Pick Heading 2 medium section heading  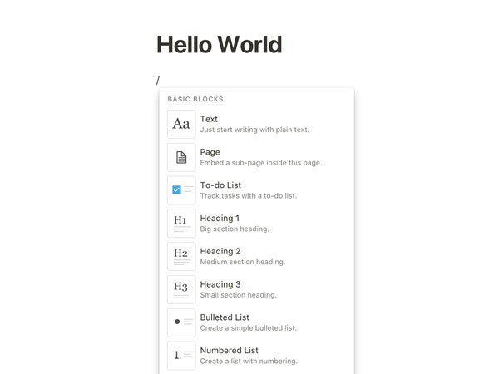pyautogui.click(x=256, y=256)
